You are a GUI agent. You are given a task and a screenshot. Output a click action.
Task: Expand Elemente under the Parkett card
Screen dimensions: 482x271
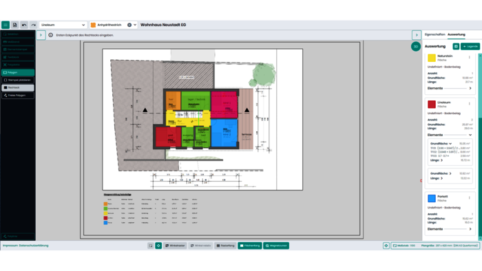pyautogui.click(x=450, y=229)
